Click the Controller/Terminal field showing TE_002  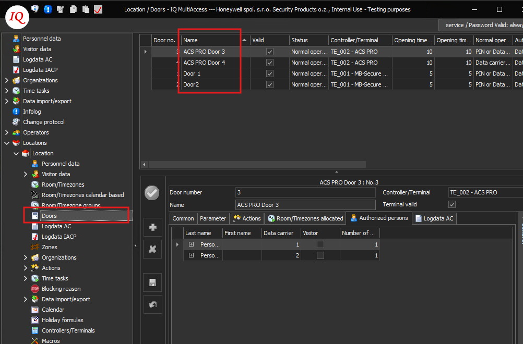485,192
